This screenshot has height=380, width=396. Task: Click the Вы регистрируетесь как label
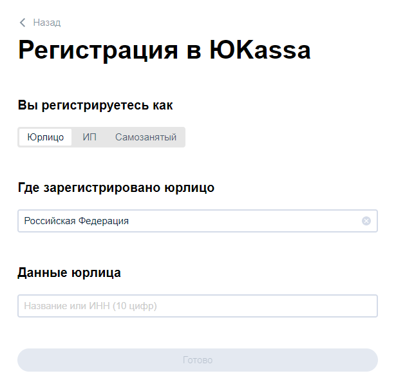[x=95, y=105]
